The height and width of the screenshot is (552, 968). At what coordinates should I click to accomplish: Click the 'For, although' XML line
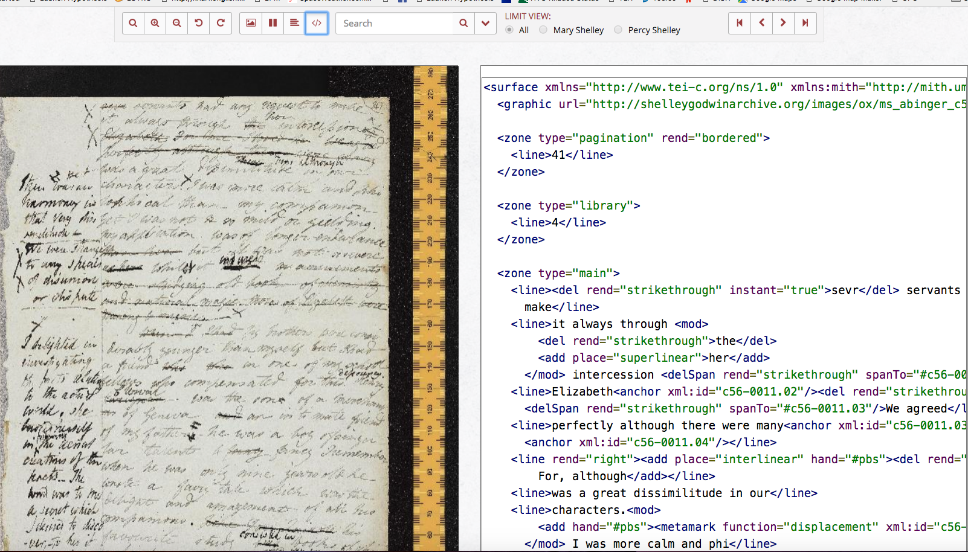[627, 476]
